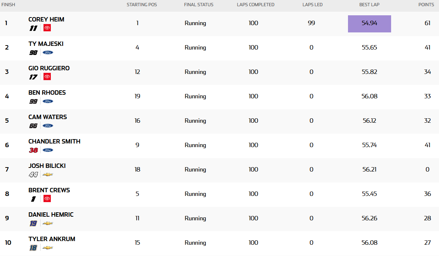Click the purple highlighted 54.94 best lap
This screenshot has width=439, height=256.
[x=370, y=24]
